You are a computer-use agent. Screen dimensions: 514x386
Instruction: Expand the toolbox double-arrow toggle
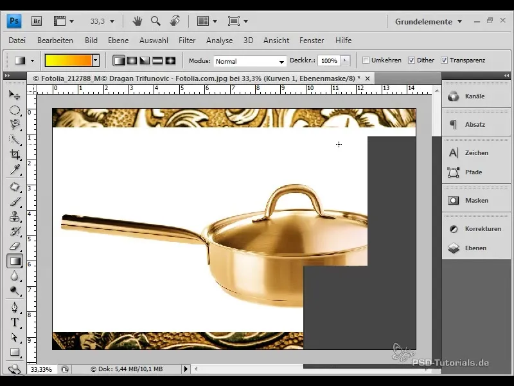point(7,76)
